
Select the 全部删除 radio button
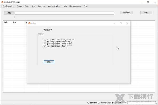pos(88,103)
